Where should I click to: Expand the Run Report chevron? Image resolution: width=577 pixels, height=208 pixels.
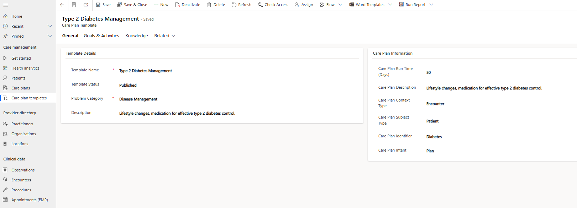pos(431,5)
